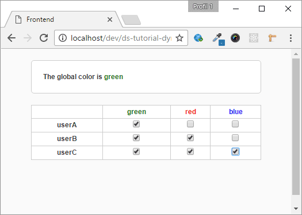
Task: Check blue for userB
Action: pyautogui.click(x=235, y=138)
